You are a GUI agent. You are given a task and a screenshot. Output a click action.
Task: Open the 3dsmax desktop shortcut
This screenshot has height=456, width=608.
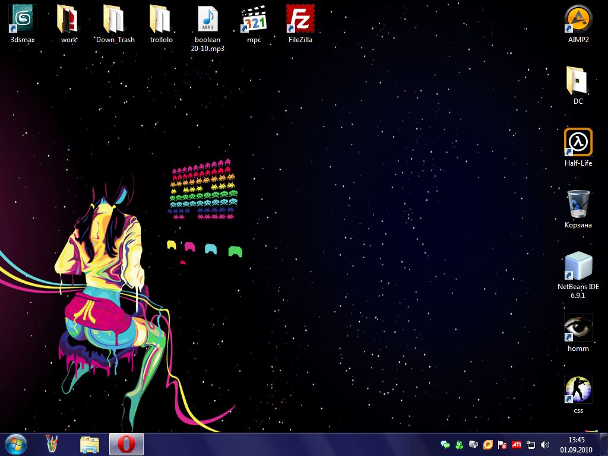pos(23,19)
